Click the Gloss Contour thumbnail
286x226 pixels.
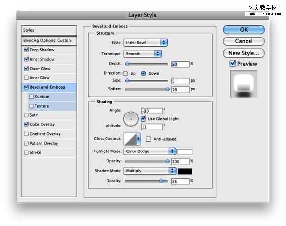click(x=130, y=139)
